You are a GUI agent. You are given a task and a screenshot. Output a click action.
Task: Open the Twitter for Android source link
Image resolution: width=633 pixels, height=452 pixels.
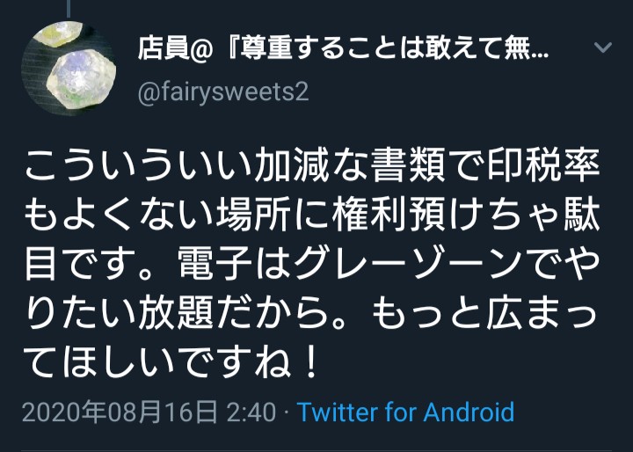click(x=405, y=412)
